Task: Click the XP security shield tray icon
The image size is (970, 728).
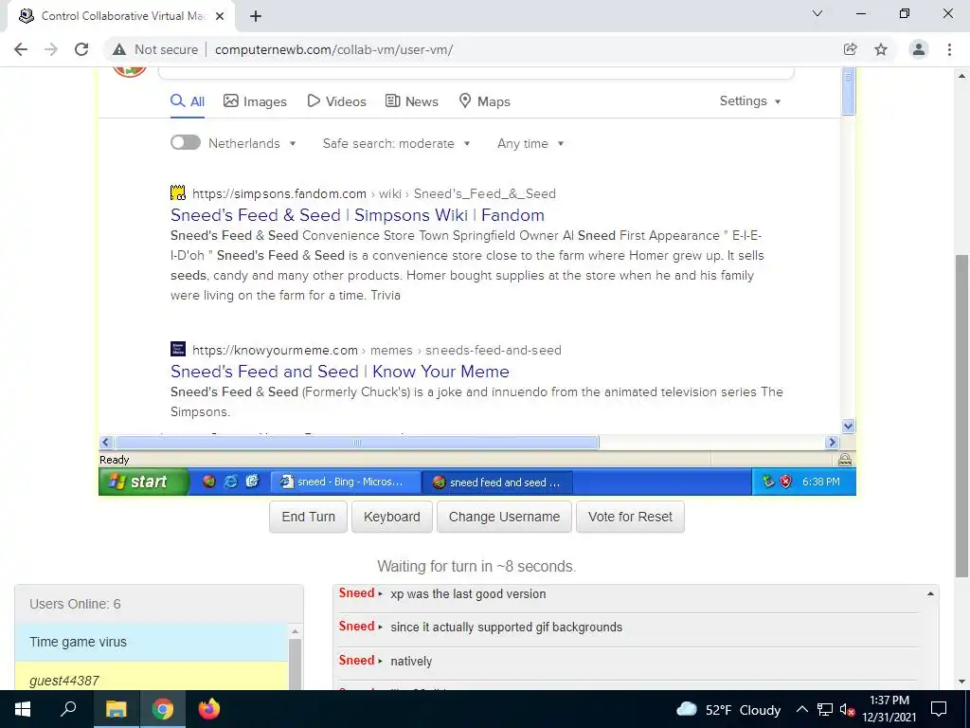Action: (x=785, y=482)
